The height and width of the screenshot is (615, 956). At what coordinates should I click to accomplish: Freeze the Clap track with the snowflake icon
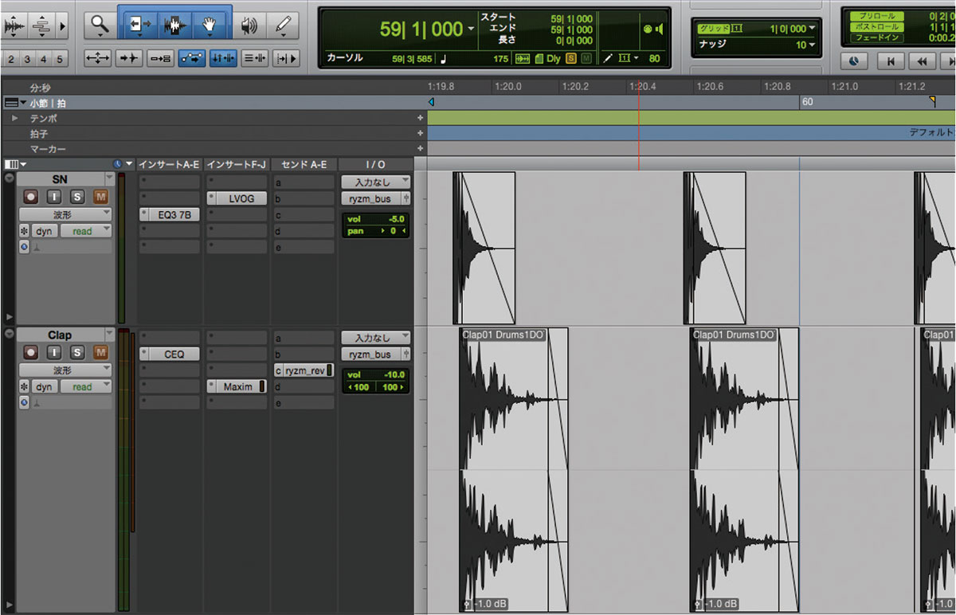click(x=24, y=386)
